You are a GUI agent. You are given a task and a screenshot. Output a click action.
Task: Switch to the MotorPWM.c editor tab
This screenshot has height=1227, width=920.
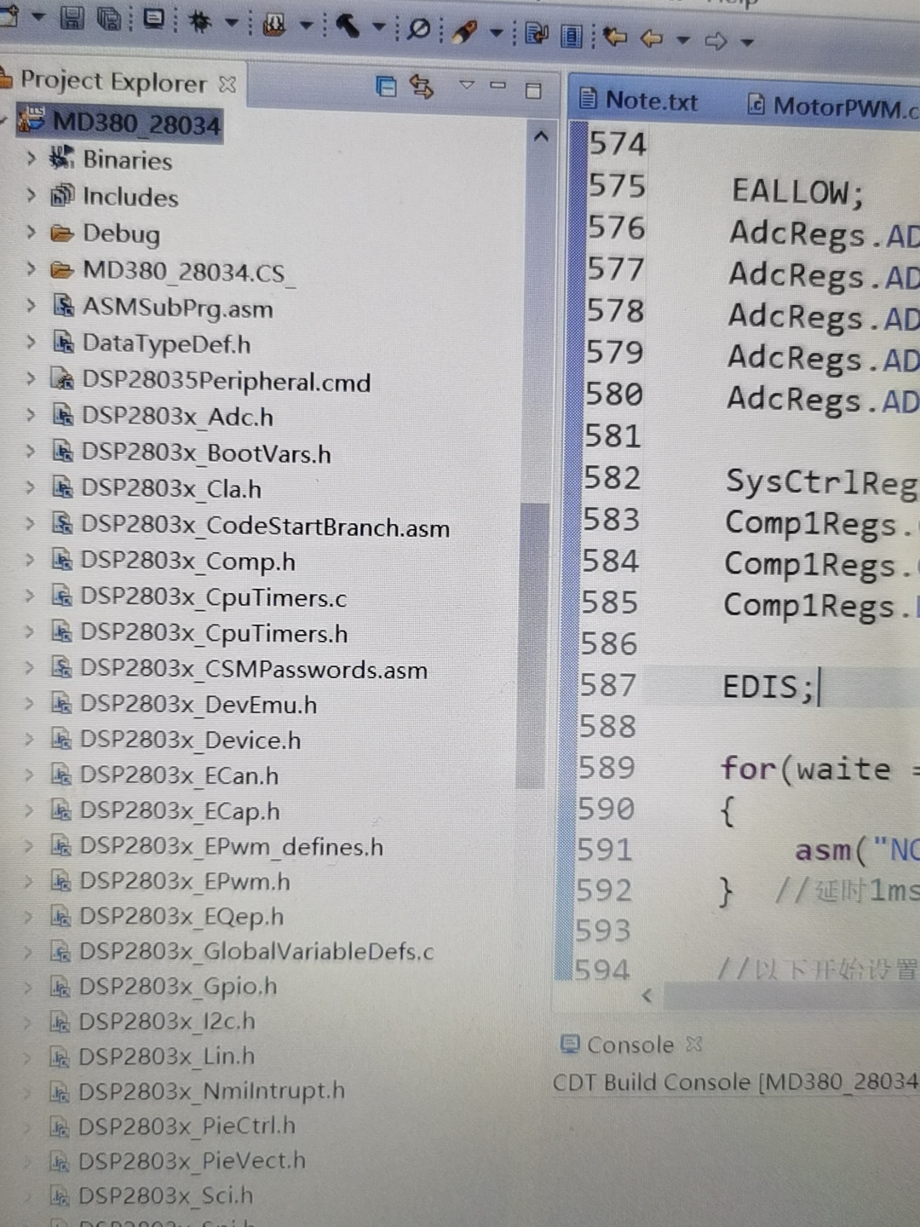pyautogui.click(x=845, y=107)
